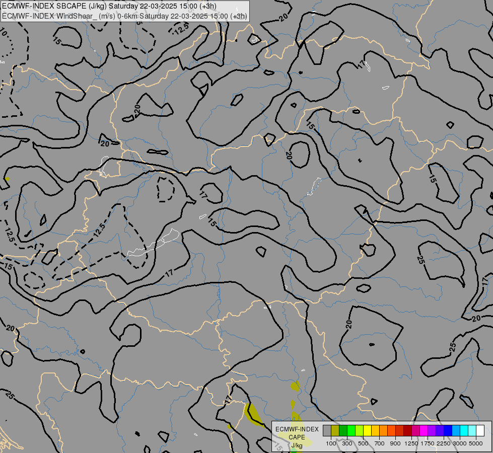Click the purple swatch right of 1750
493x453 pixels.
click(432, 431)
